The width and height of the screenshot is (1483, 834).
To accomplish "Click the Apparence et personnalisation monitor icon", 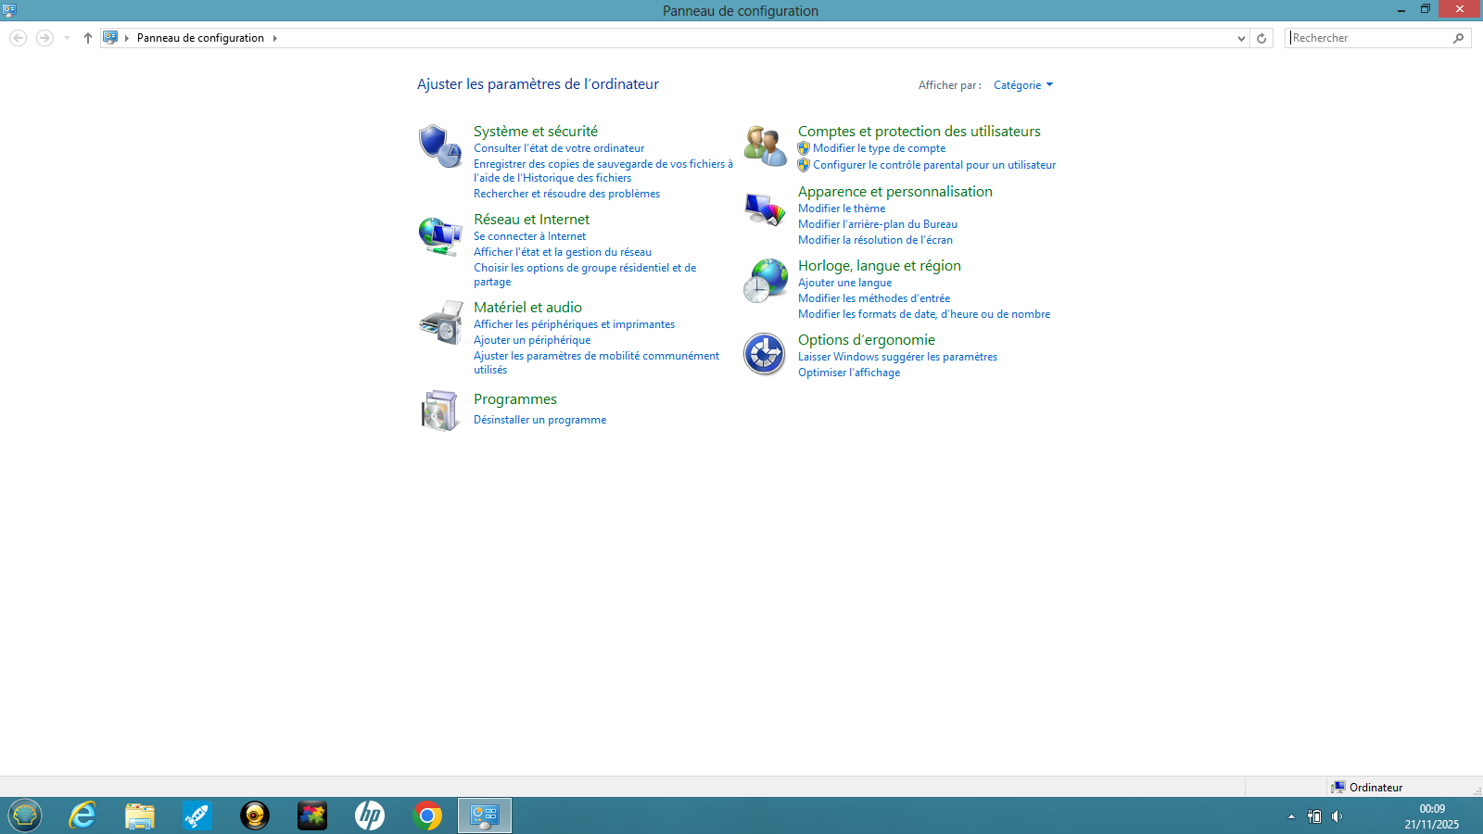I will point(765,209).
